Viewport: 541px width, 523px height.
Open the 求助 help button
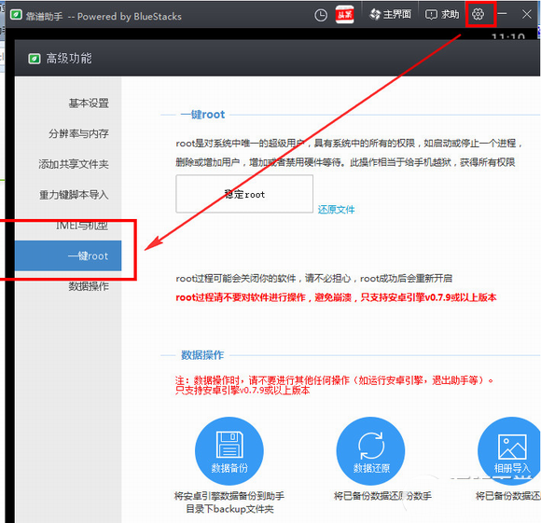click(442, 15)
